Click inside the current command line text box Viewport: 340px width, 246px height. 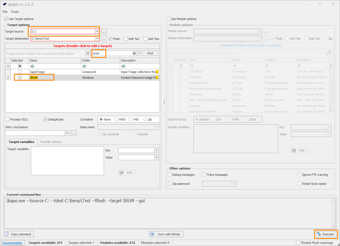pos(168,213)
